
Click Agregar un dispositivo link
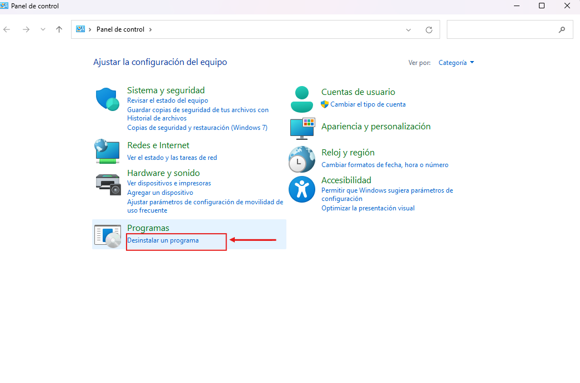tap(160, 193)
